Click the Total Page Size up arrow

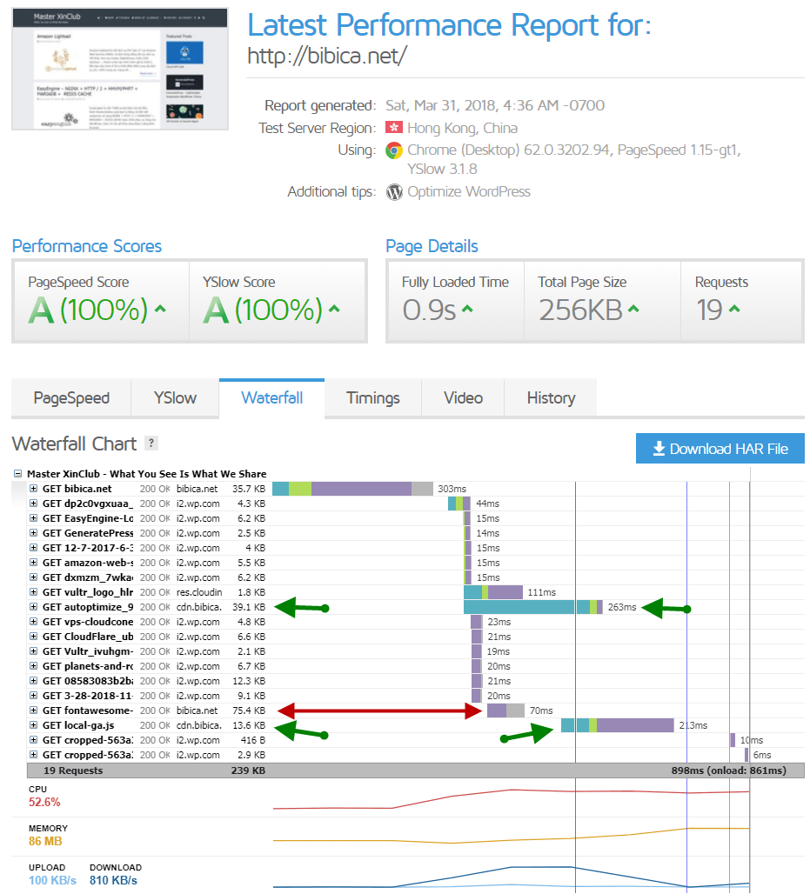click(633, 309)
